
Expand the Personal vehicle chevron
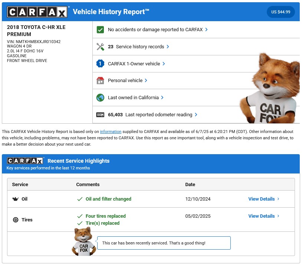[x=146, y=81]
